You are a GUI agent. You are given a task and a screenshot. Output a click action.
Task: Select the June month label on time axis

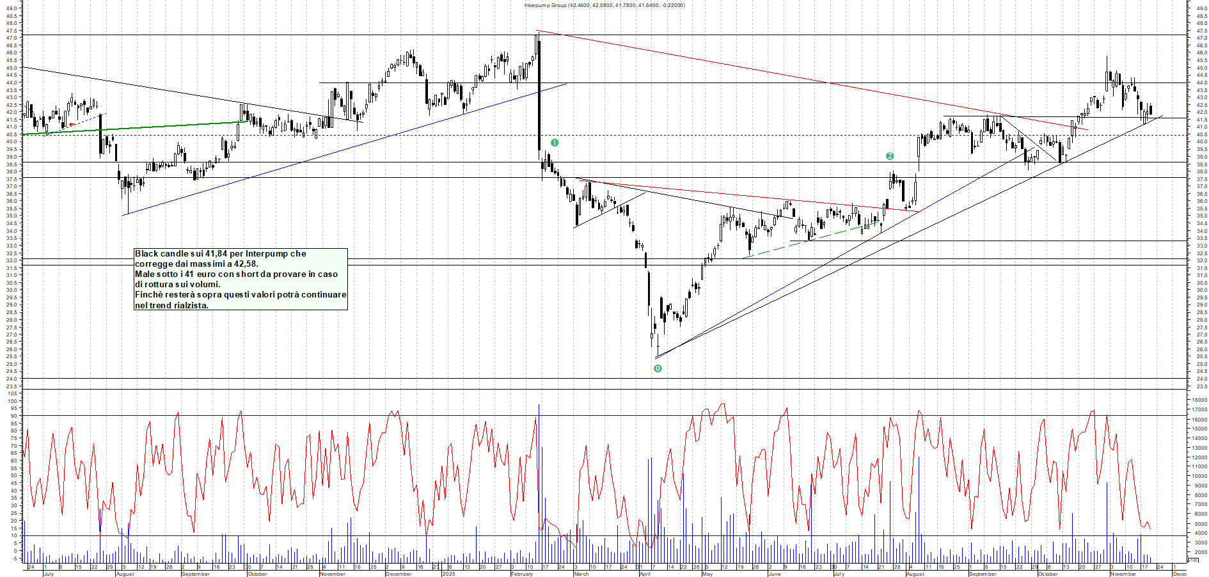coord(774,574)
